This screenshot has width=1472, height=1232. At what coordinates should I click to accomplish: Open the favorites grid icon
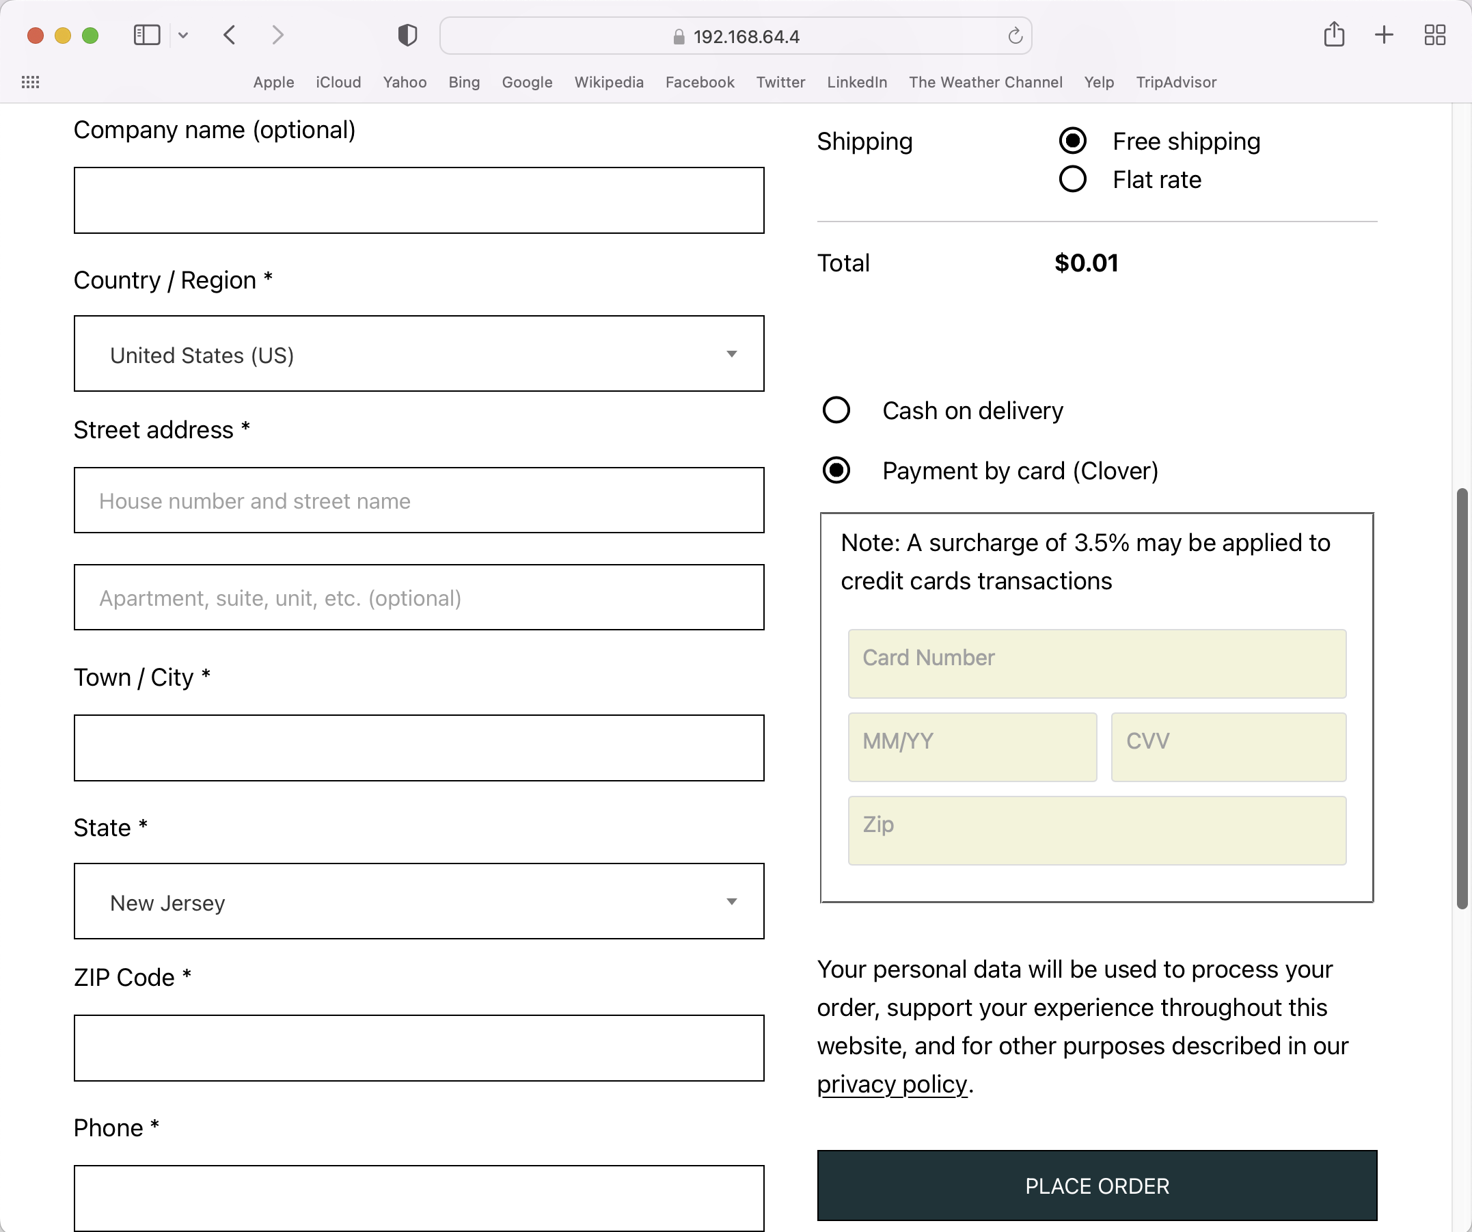tap(30, 82)
